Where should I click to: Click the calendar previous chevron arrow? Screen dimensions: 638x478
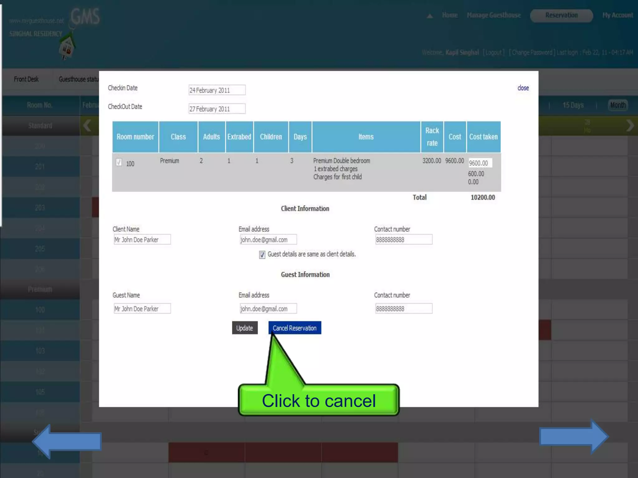click(87, 126)
